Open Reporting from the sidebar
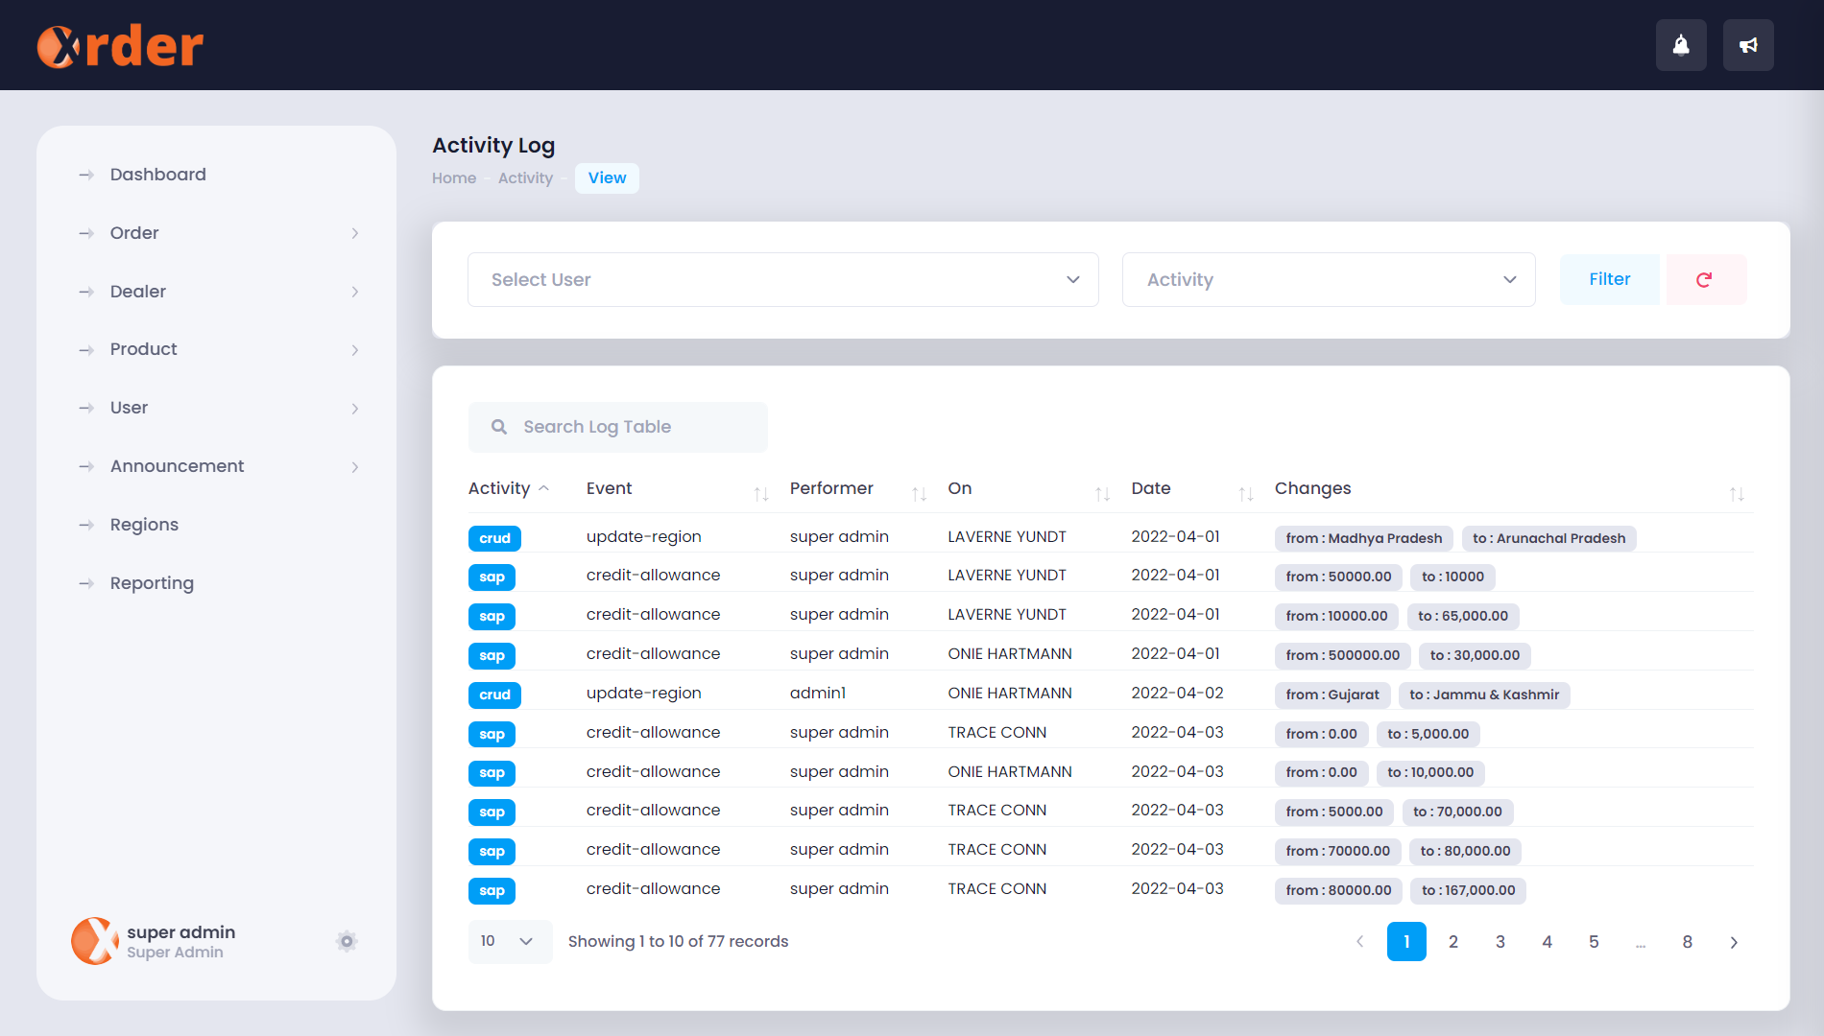Viewport: 1824px width, 1036px height. pos(152,583)
